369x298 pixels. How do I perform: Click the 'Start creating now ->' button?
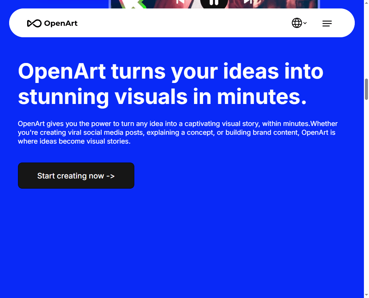click(x=76, y=175)
